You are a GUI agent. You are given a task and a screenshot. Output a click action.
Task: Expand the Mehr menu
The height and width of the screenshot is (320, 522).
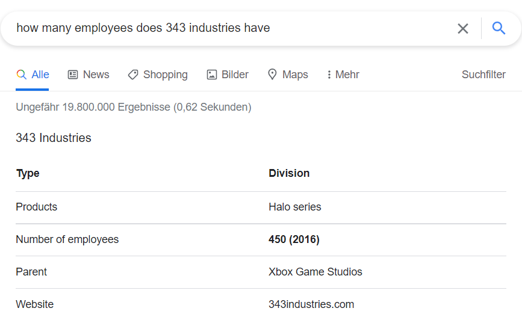pyautogui.click(x=343, y=75)
